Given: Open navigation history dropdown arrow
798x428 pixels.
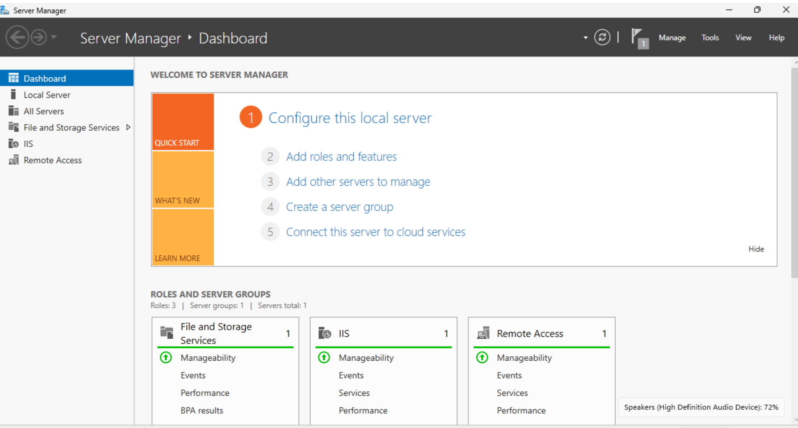Looking at the screenshot, I should coord(54,37).
